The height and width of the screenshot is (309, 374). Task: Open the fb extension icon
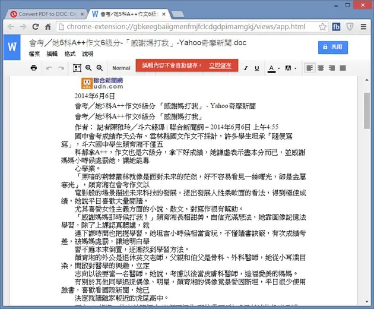pyautogui.click(x=337, y=27)
